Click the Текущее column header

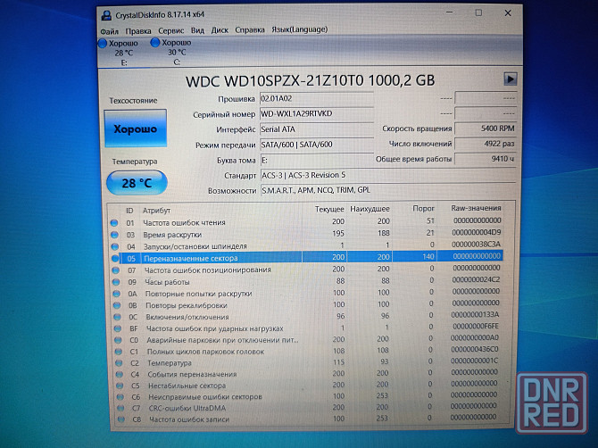click(x=329, y=210)
